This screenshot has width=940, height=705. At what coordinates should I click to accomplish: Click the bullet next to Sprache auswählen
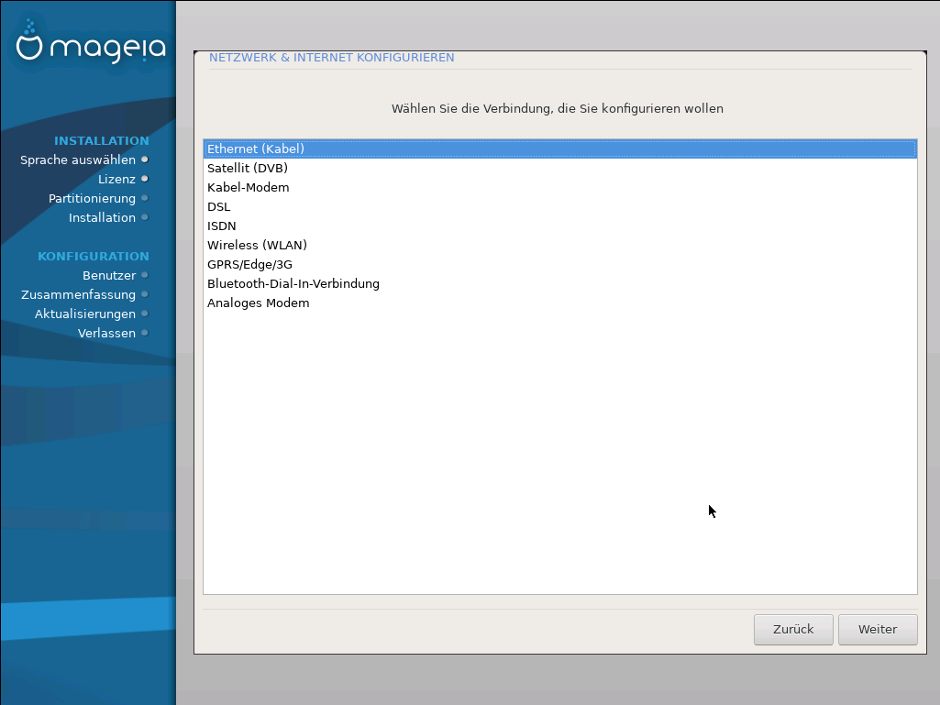tap(145, 160)
